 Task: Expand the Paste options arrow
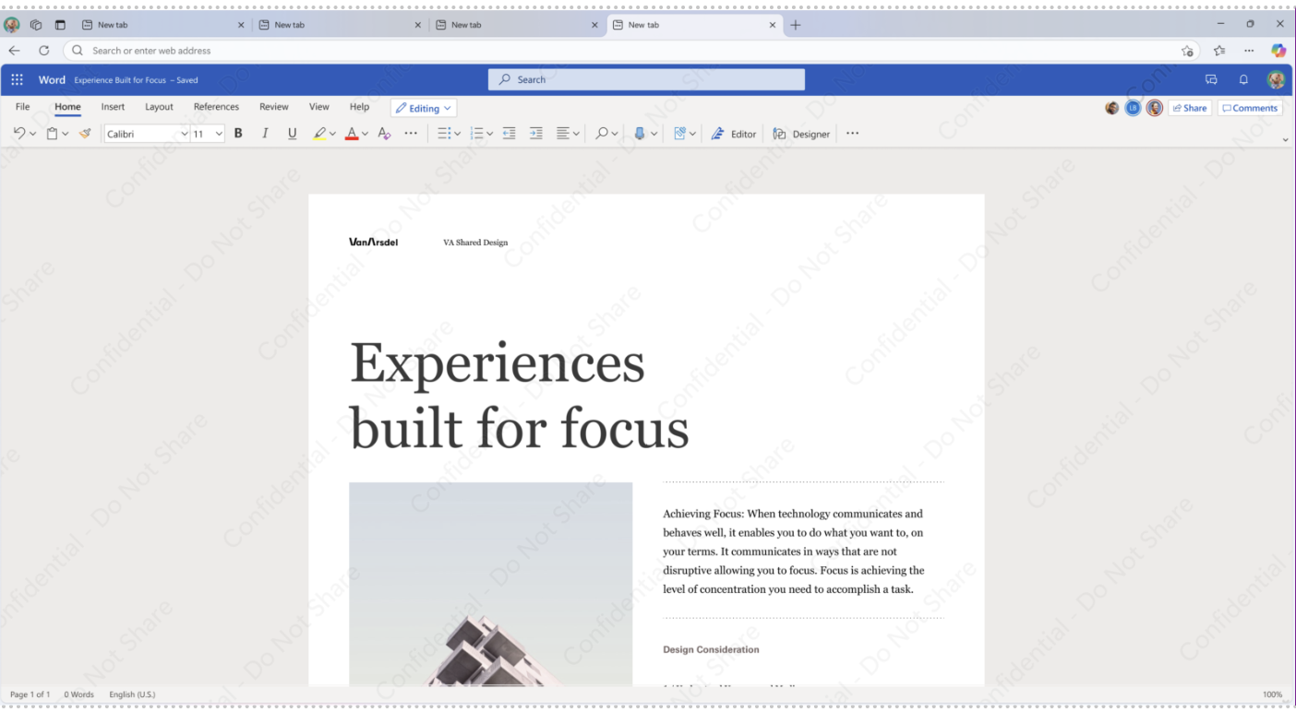click(x=65, y=135)
